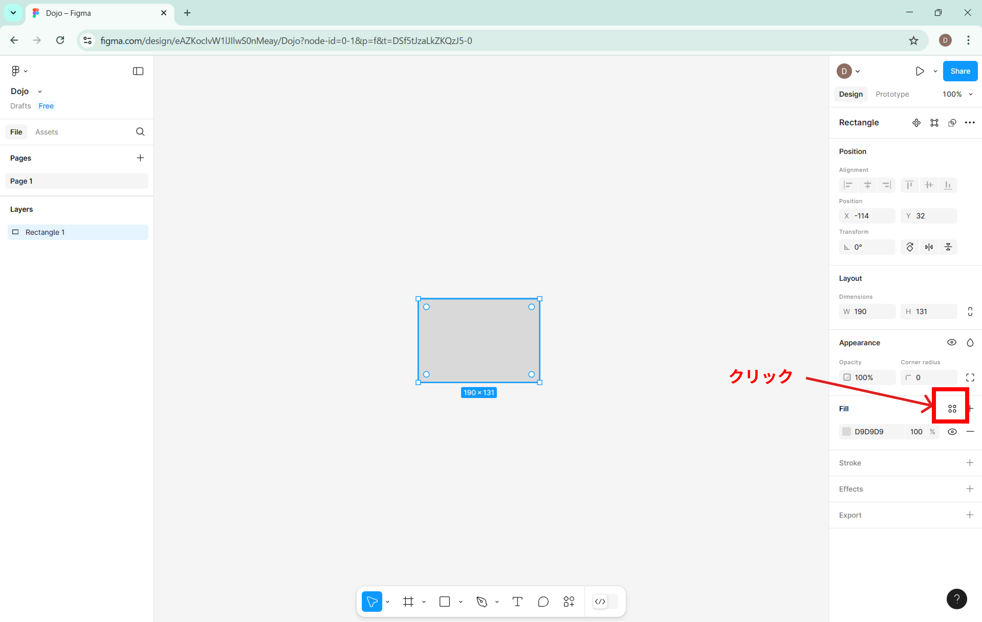This screenshot has width=982, height=622.
Task: Toggle Dev Mode in the toolbar
Action: click(x=599, y=601)
